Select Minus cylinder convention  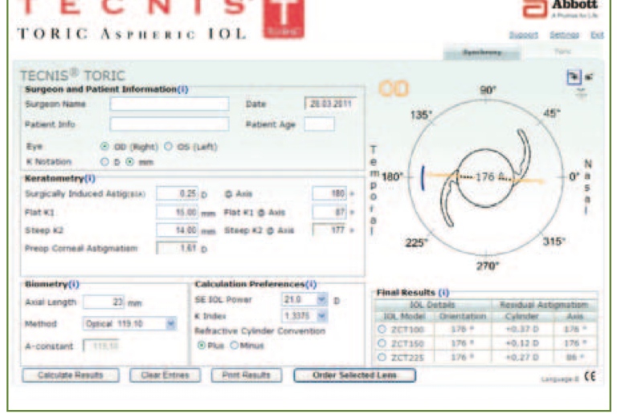pyautogui.click(x=234, y=345)
